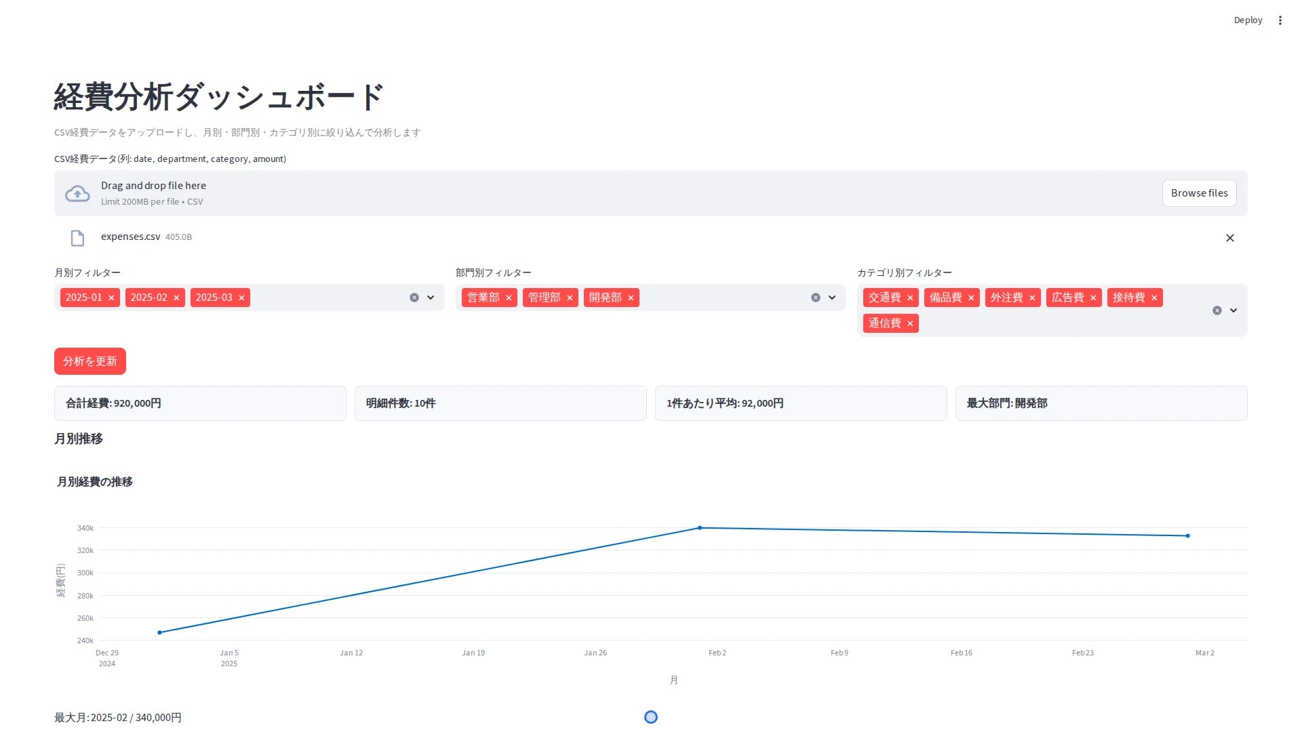1302x732 pixels.
Task: Remove the 営業部 department tag
Action: 509,298
